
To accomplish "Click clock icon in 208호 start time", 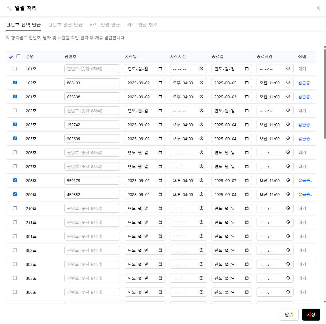I will tap(201, 180).
